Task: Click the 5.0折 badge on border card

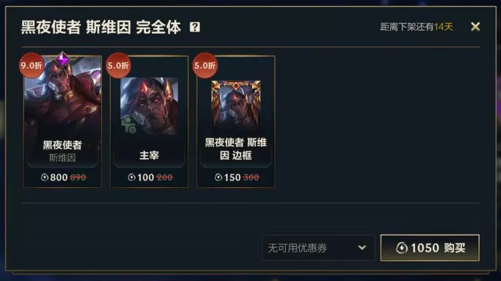Action: [205, 65]
